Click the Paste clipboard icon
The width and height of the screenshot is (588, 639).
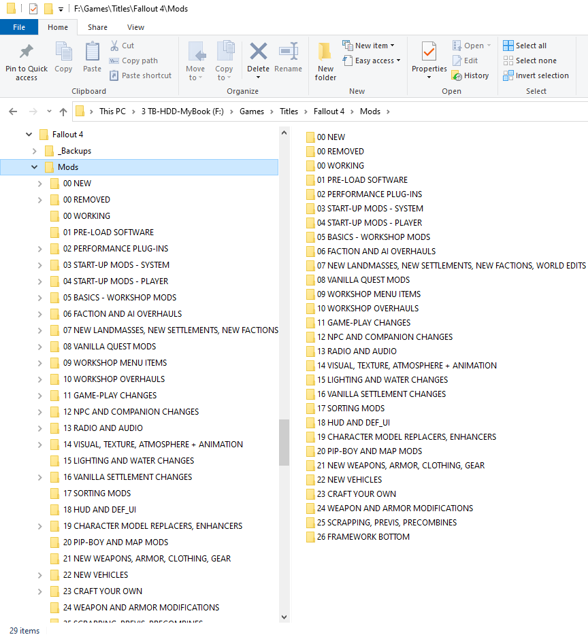[93, 52]
